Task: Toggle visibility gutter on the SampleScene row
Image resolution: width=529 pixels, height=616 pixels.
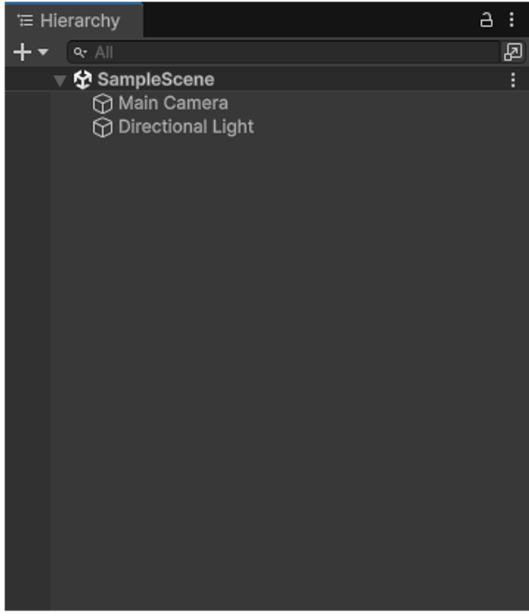Action: [x=26, y=80]
